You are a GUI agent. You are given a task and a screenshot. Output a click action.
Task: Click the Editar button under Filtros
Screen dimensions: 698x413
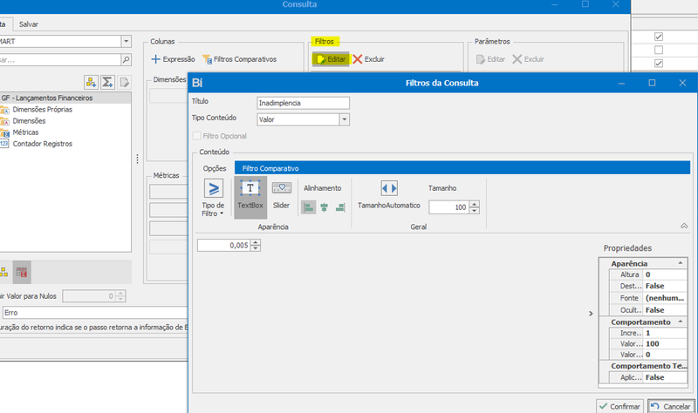coord(331,59)
